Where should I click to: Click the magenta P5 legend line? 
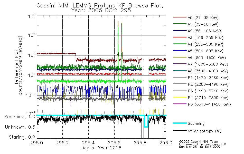(180, 104)
